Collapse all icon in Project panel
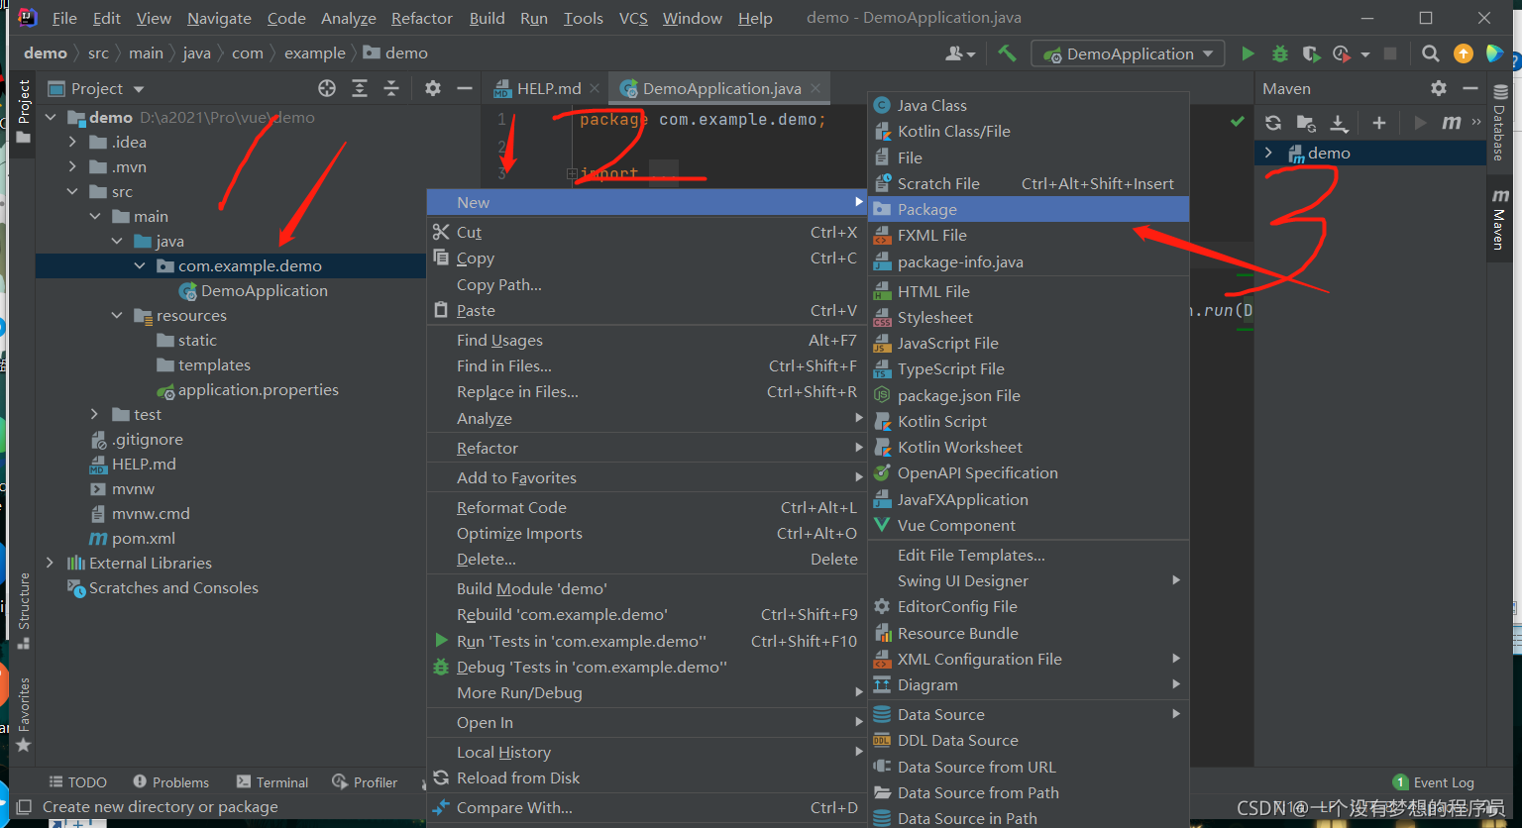This screenshot has height=828, width=1522. (x=391, y=88)
